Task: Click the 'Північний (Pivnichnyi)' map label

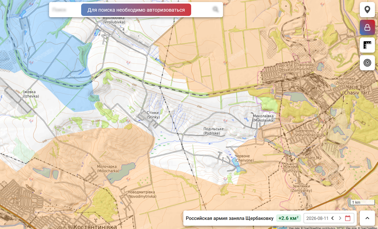Action: [305, 67]
